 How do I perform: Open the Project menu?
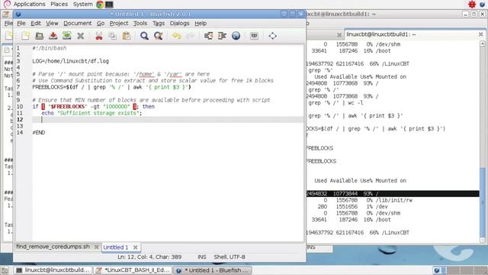pos(119,24)
